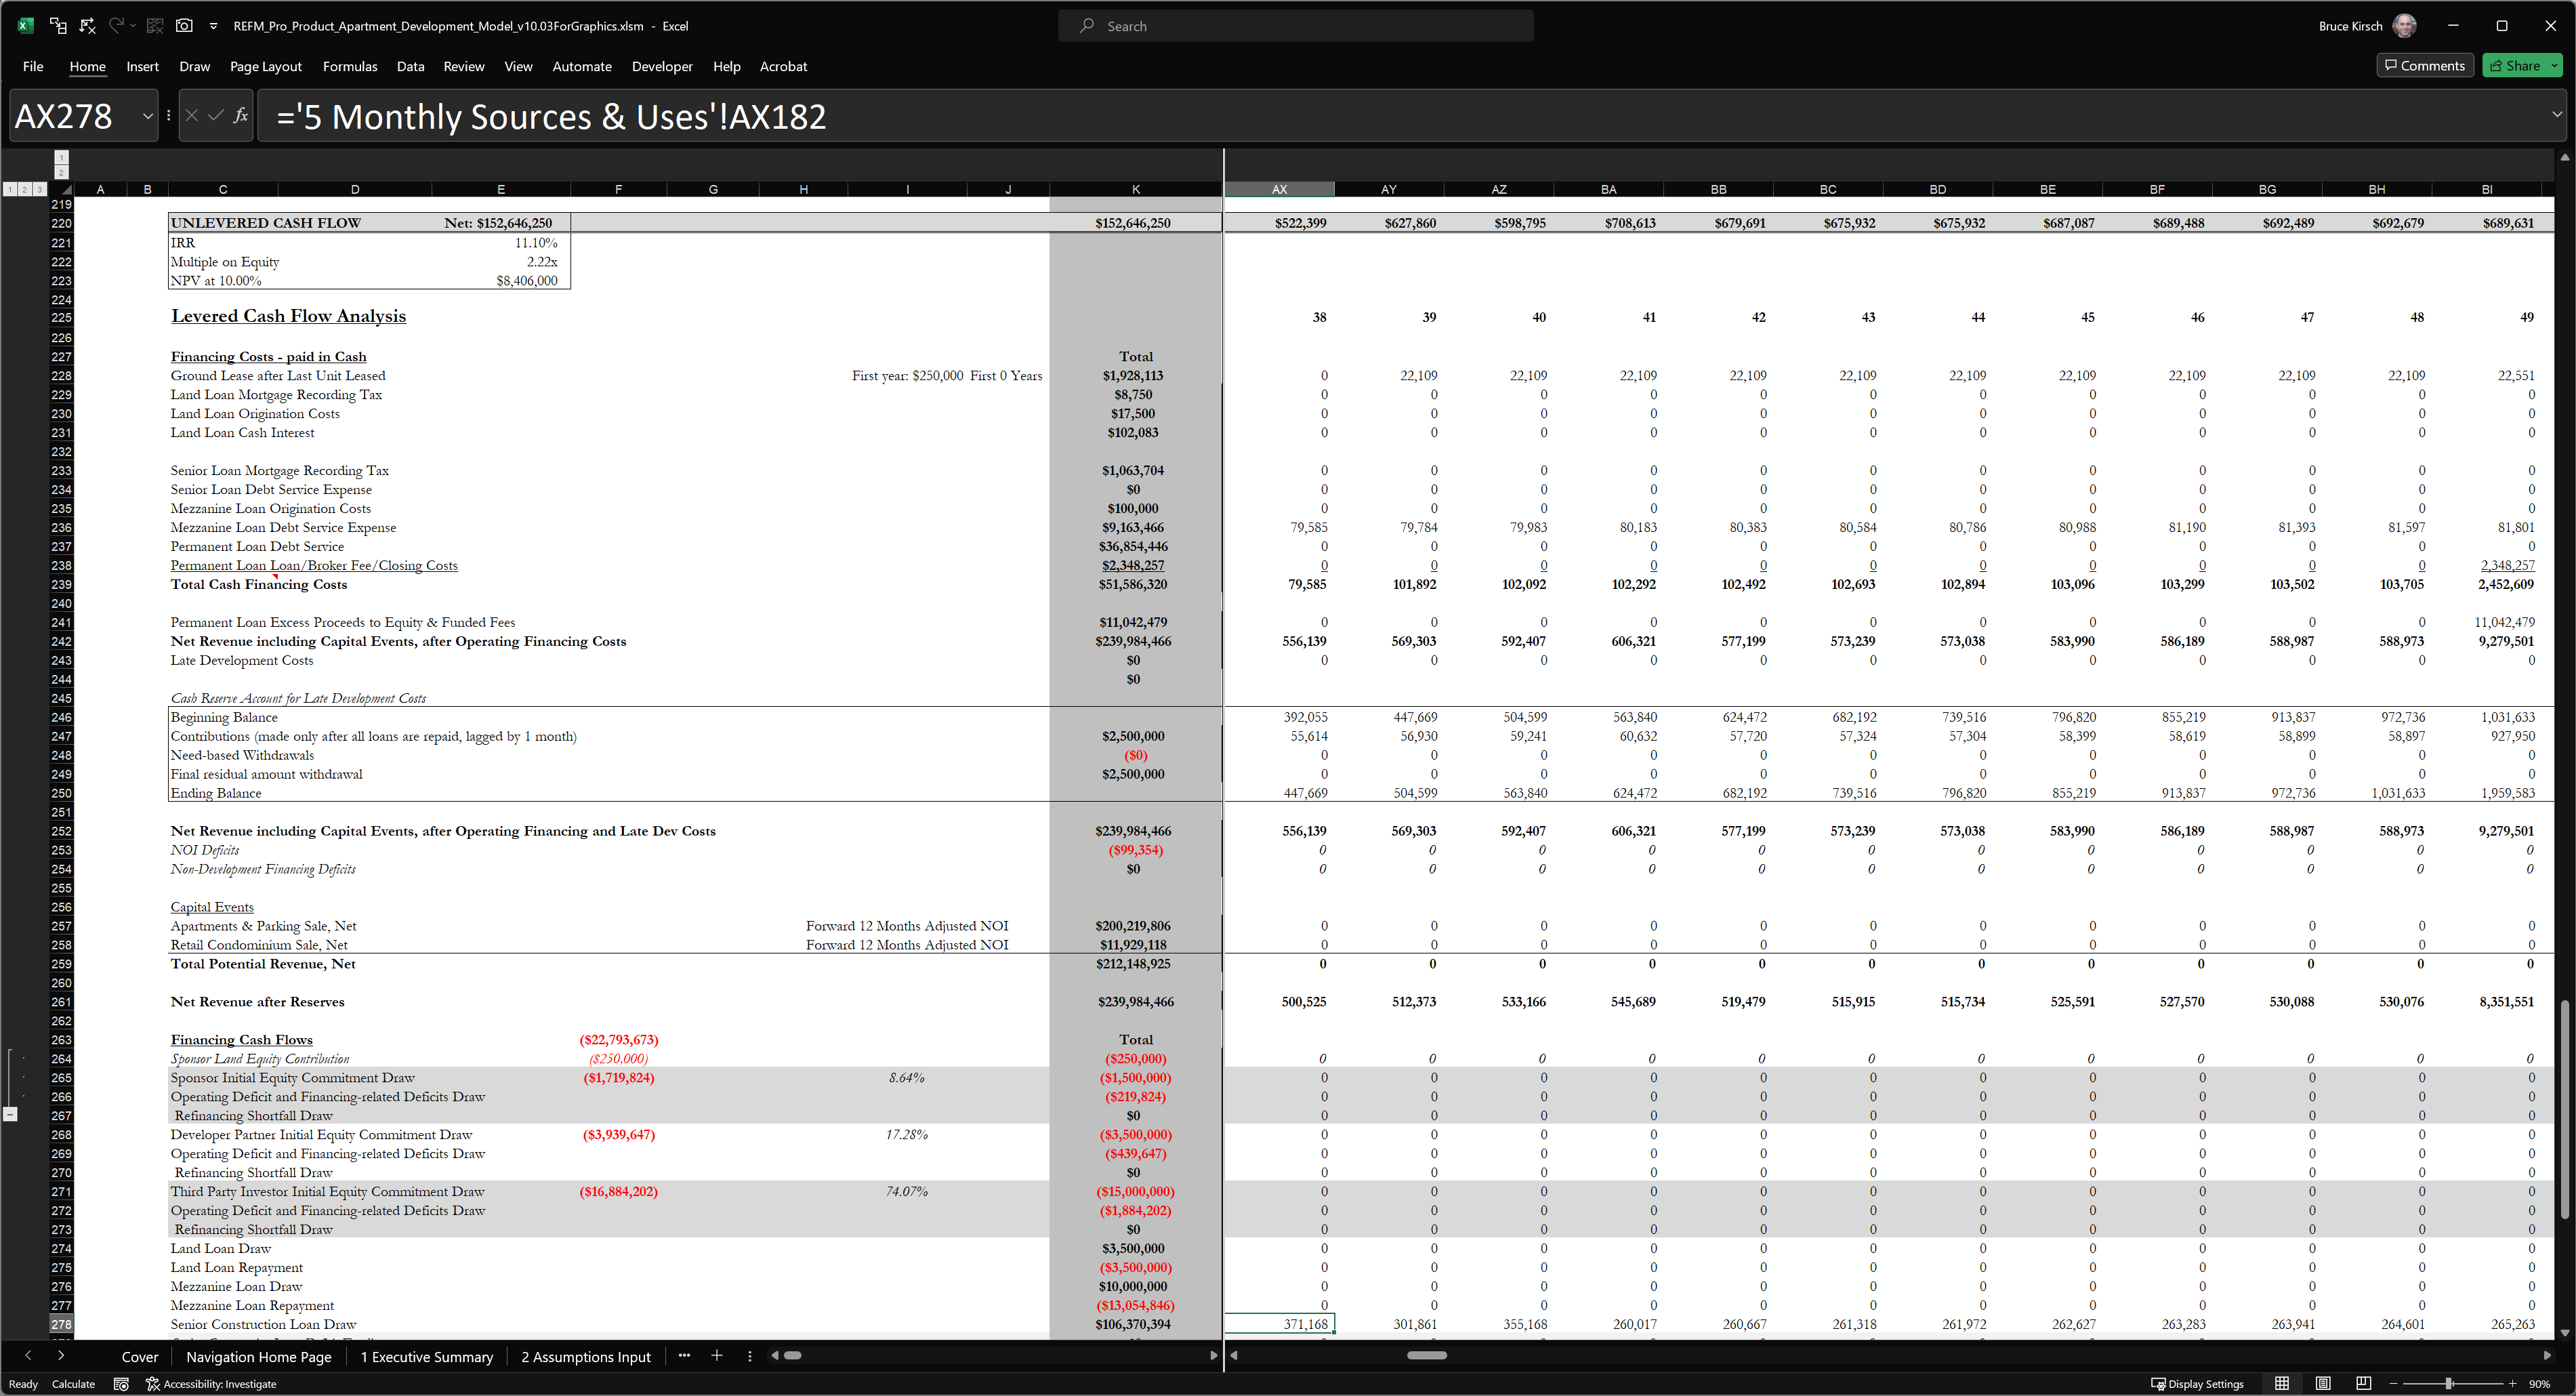Click Display Settings in status bar
Image resolution: width=2576 pixels, height=1396 pixels.
click(x=2197, y=1384)
